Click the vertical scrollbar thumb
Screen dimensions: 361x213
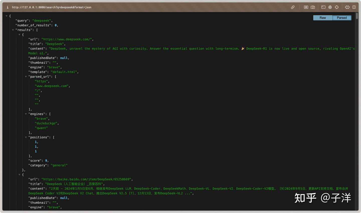pyautogui.click(x=356, y=16)
